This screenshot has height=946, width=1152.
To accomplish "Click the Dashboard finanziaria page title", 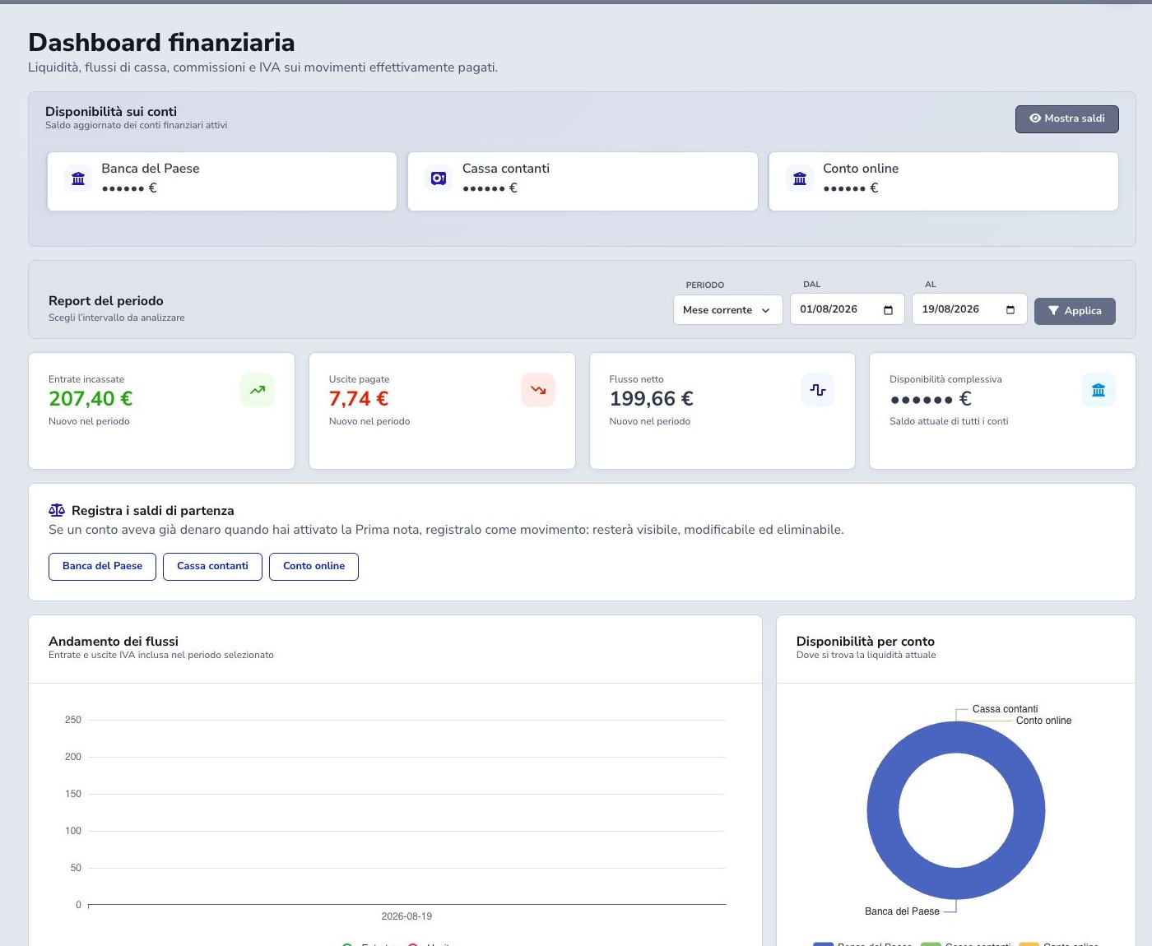I will coord(161,42).
